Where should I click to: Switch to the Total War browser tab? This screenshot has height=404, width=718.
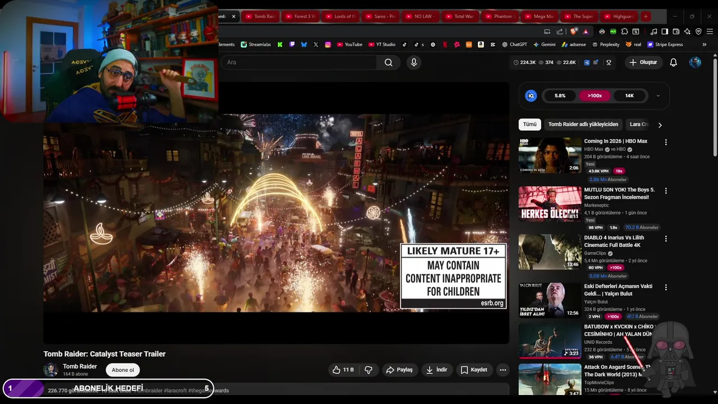tap(460, 16)
